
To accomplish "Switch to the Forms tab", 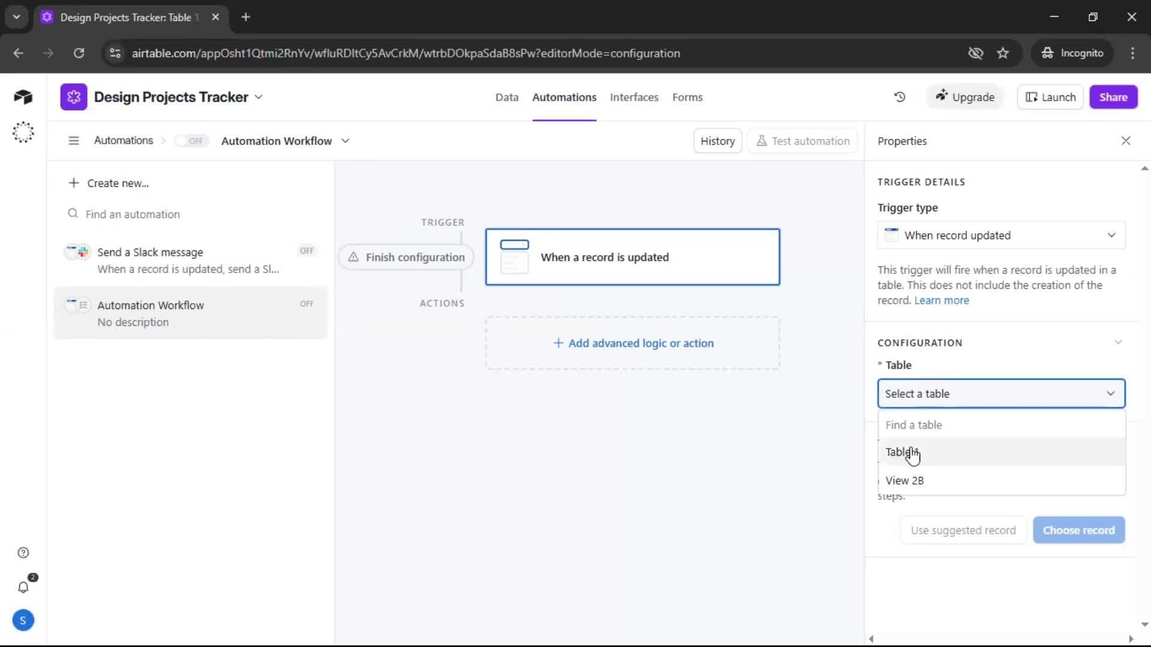I will pos(687,97).
